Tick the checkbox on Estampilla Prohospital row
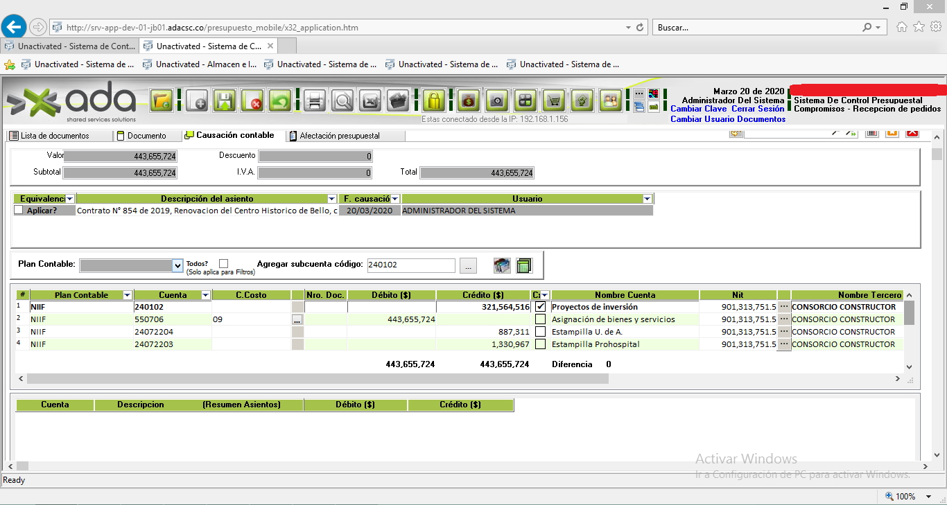947x505 pixels. click(540, 344)
